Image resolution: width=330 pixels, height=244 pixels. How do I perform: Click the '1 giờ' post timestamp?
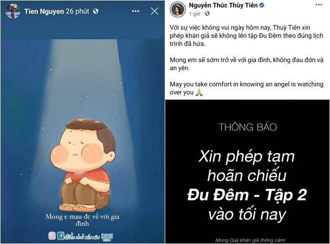(x=195, y=14)
